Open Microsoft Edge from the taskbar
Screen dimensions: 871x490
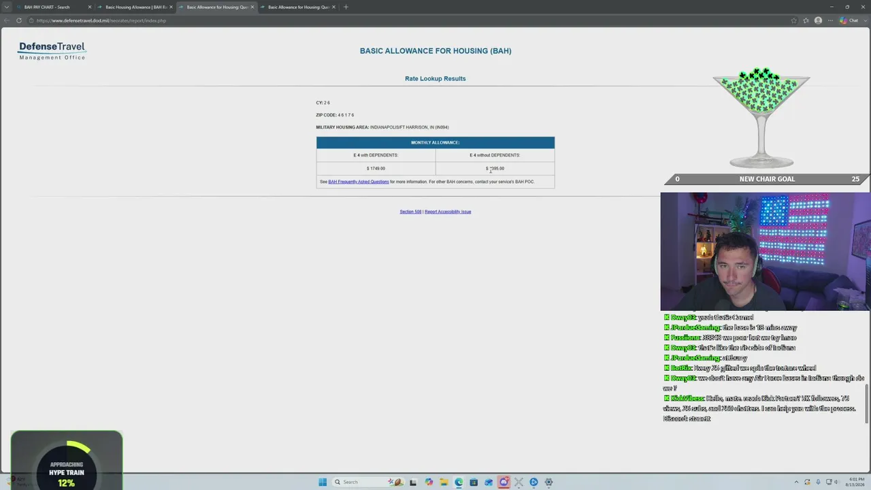tap(459, 482)
